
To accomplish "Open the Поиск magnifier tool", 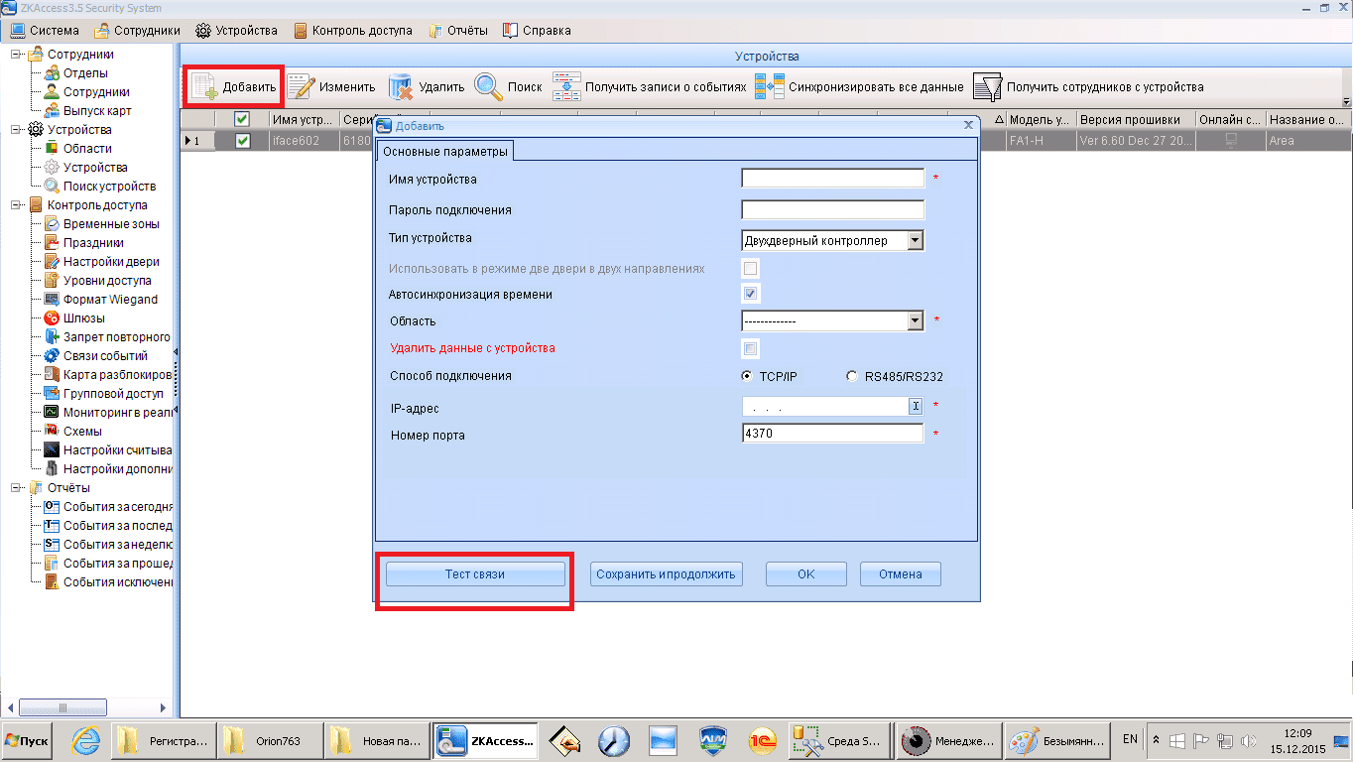I will click(488, 87).
